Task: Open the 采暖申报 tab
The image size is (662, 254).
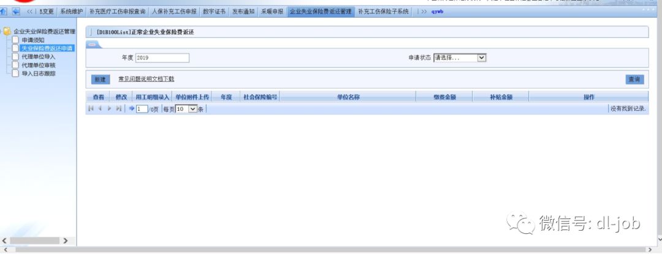Action: [x=272, y=12]
